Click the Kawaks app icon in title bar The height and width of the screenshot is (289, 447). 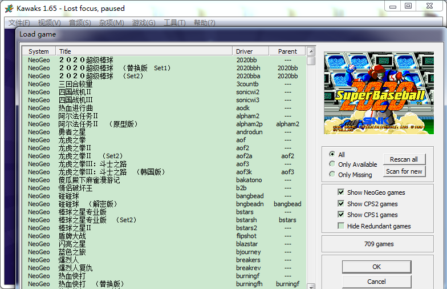[x=9, y=8]
